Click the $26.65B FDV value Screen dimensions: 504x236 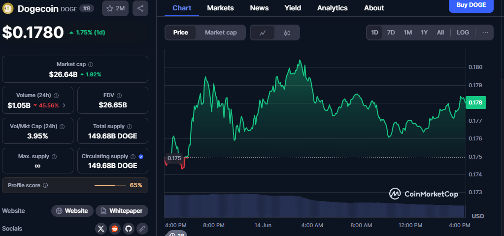pyautogui.click(x=113, y=105)
